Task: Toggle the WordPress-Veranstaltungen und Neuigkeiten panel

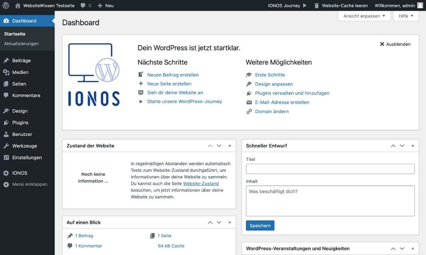Action: (413, 249)
